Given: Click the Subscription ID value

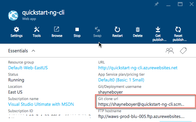Looking at the screenshot, I should (50, 116).
